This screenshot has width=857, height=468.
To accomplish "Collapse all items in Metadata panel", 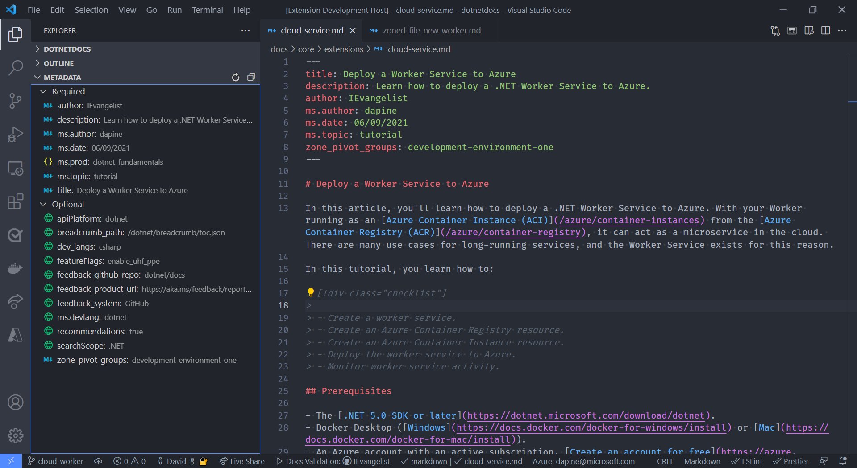I will coord(251,77).
